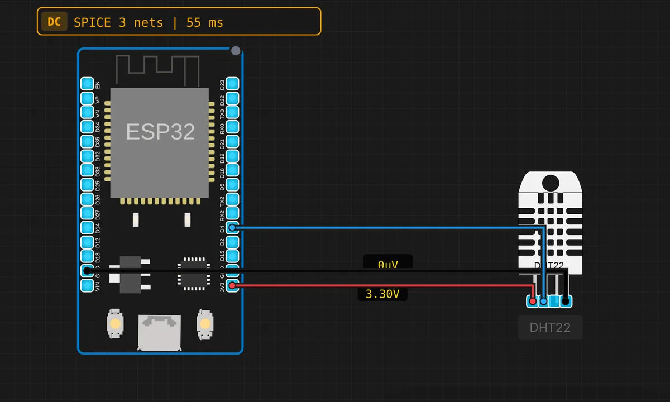This screenshot has width=670, height=402.
Task: Click the VIN pin on the ESP32
Action: [x=87, y=285]
